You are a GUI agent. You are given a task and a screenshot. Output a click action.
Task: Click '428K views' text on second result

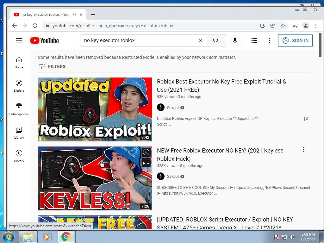click(166, 166)
